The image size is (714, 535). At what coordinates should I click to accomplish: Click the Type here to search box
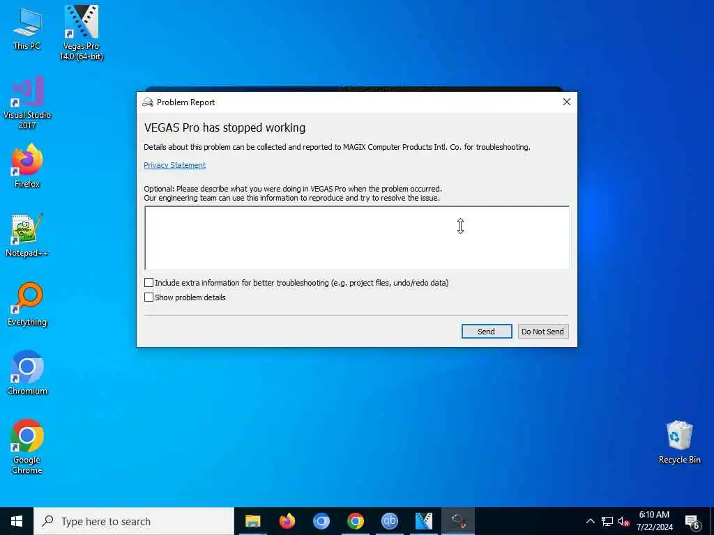click(x=134, y=521)
